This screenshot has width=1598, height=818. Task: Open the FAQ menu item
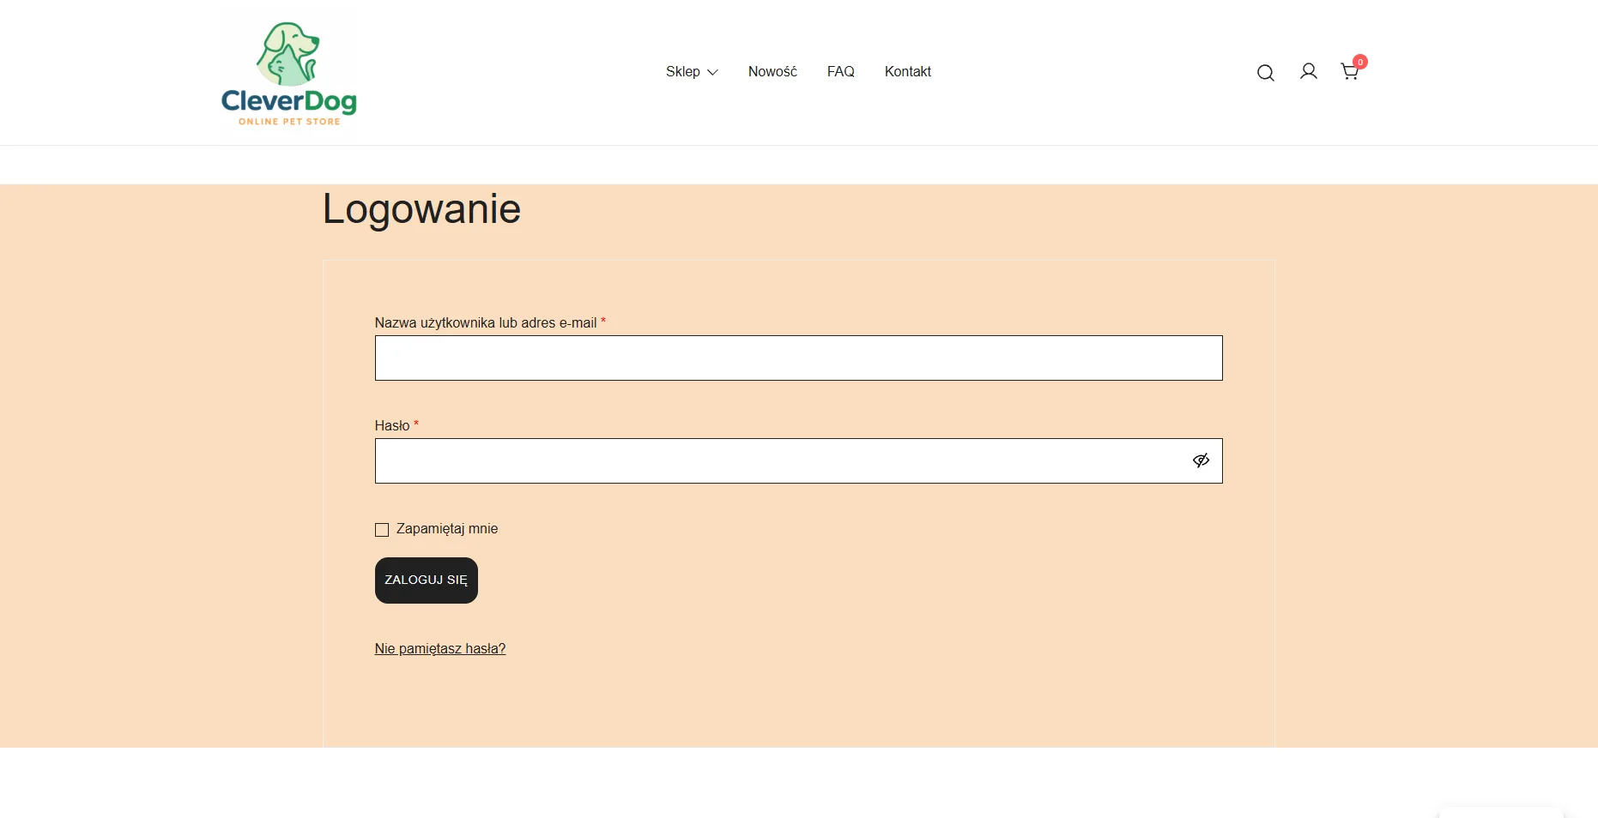pos(841,72)
